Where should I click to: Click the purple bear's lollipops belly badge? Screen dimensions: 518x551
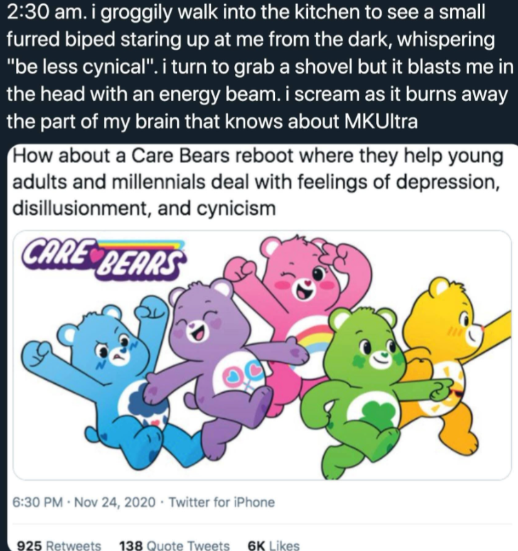click(236, 376)
